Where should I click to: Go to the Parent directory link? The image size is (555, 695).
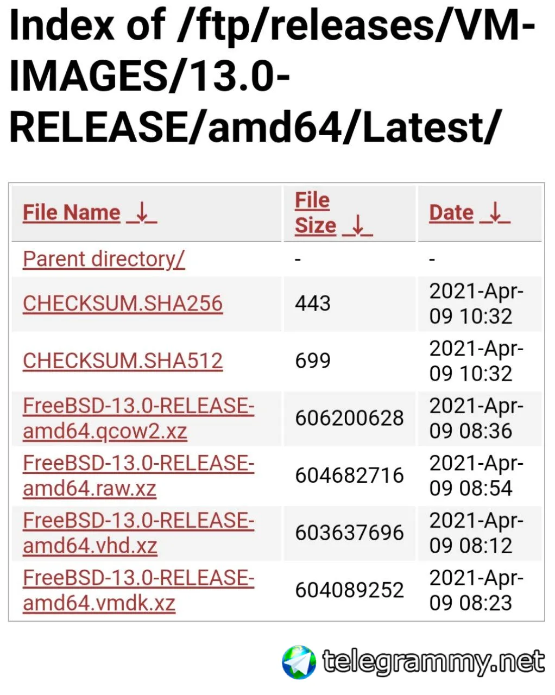(104, 259)
